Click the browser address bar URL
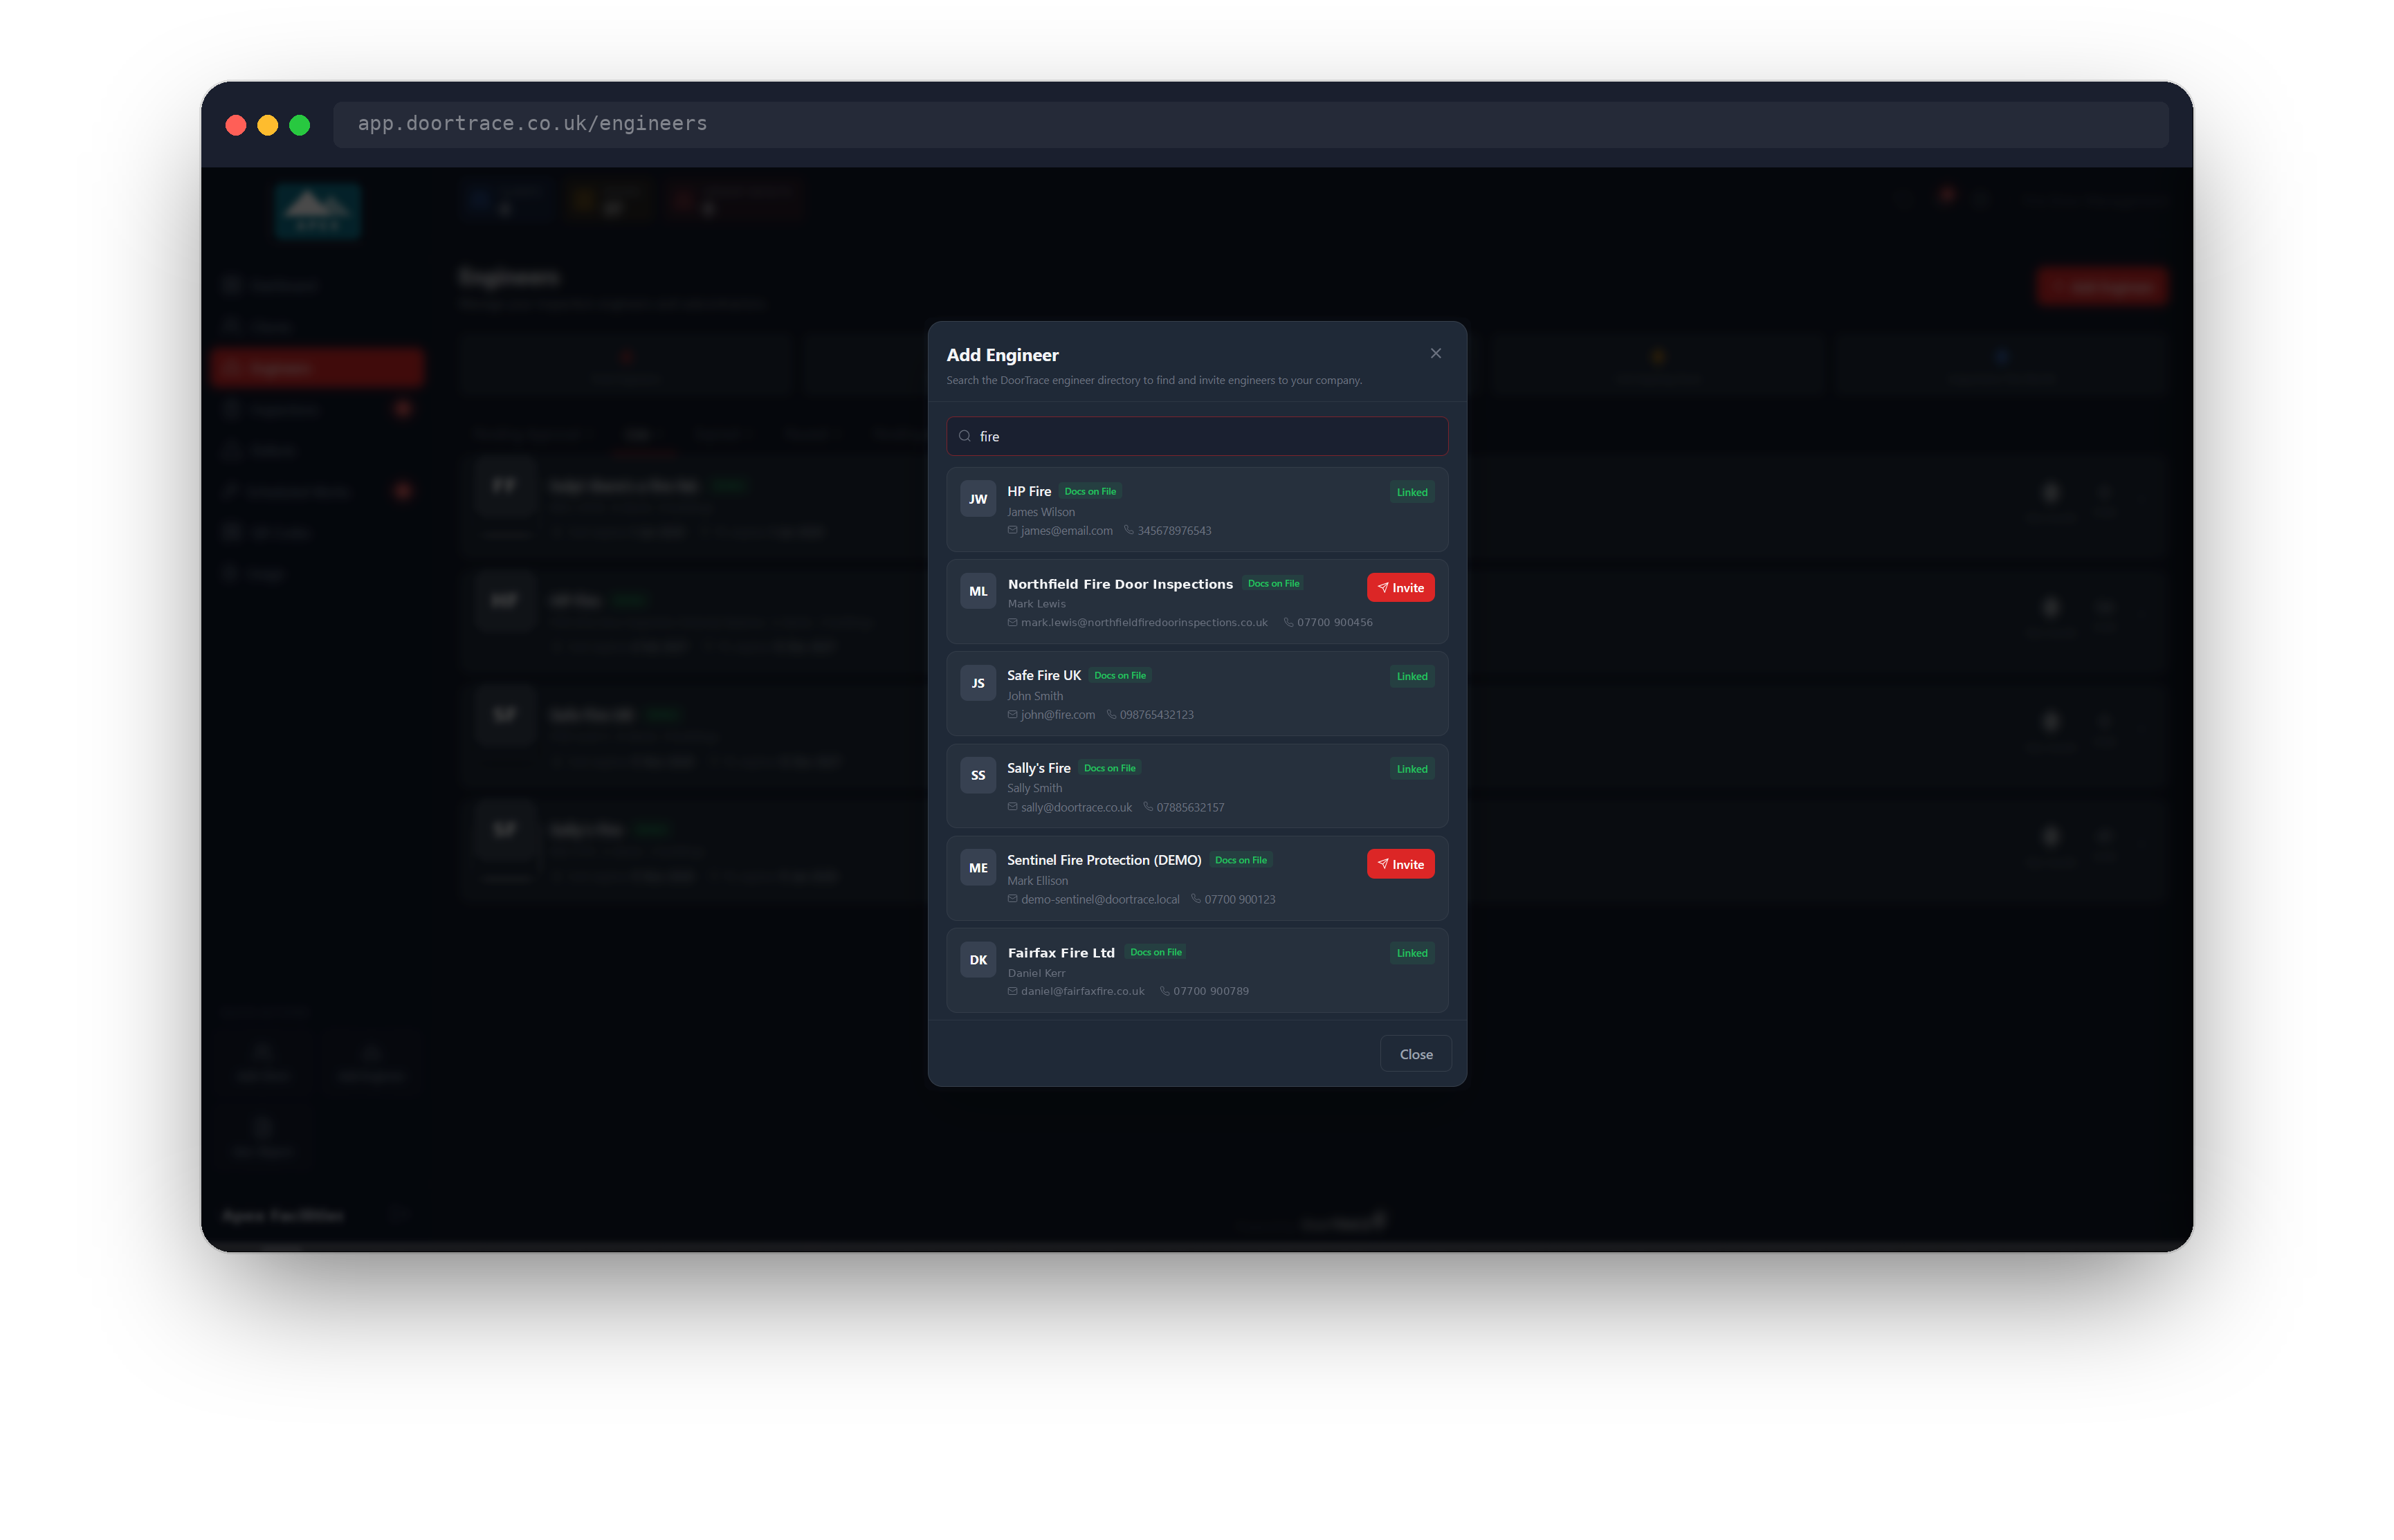The width and height of the screenshot is (2394, 1540). click(532, 123)
